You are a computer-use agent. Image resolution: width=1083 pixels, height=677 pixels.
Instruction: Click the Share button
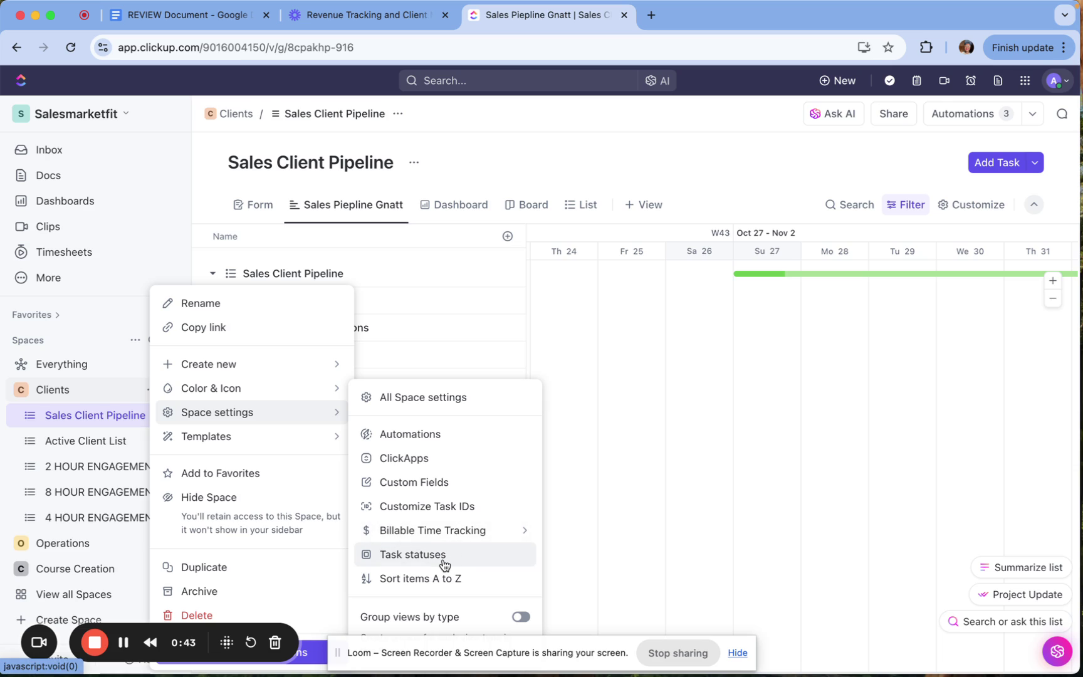coord(893,113)
